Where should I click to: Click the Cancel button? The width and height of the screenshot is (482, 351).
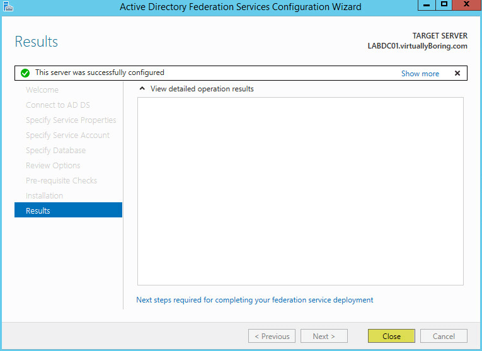click(444, 336)
